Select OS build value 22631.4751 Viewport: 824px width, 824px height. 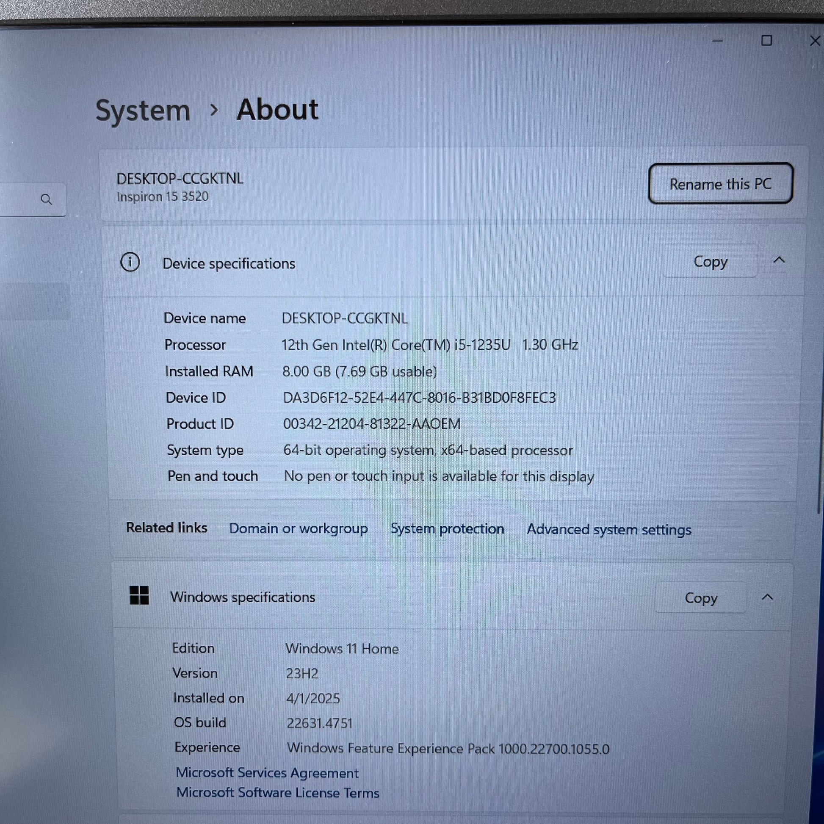[319, 723]
